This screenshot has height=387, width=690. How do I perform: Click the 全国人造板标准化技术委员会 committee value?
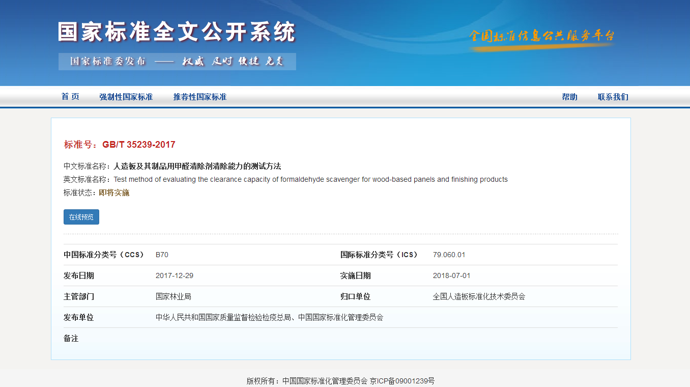tap(478, 296)
